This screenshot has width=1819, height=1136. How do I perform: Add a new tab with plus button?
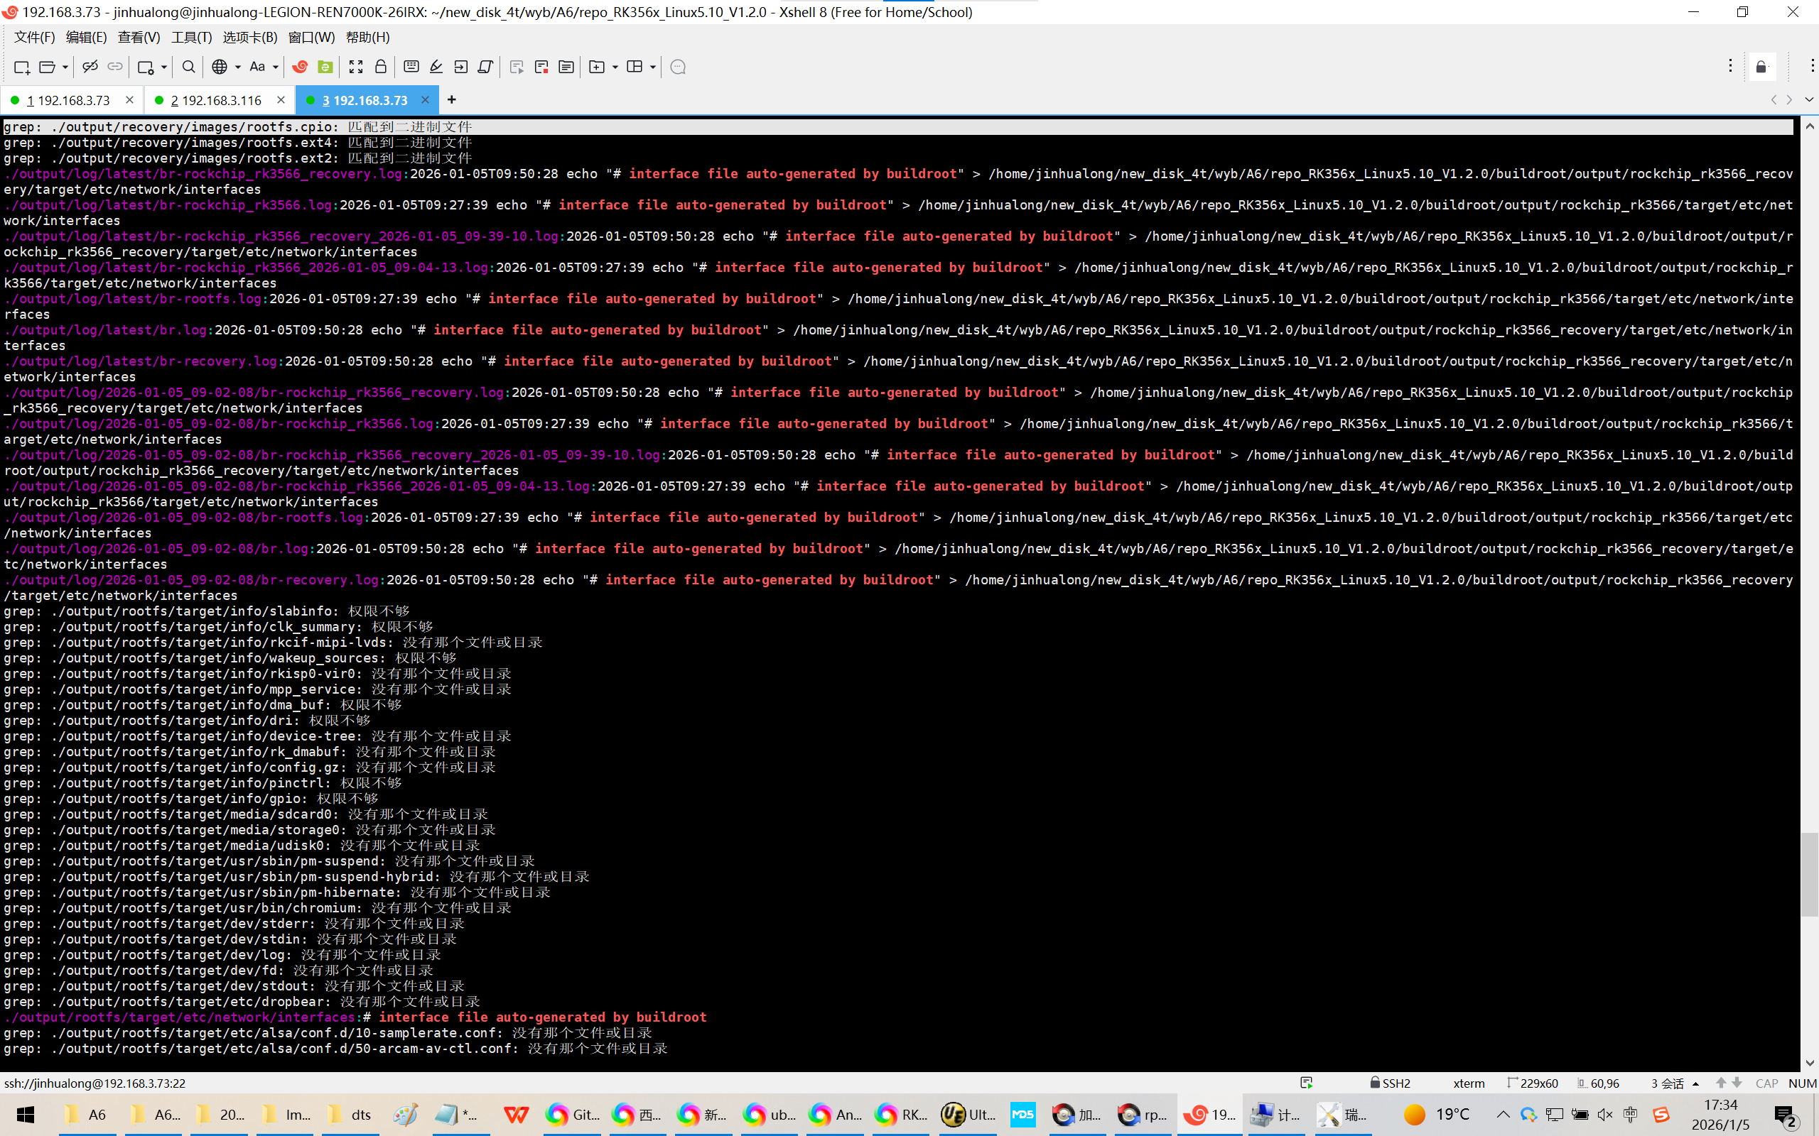[x=452, y=100]
